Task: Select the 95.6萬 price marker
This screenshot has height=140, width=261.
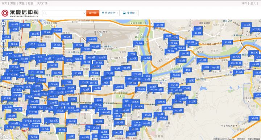Action: pos(62,130)
